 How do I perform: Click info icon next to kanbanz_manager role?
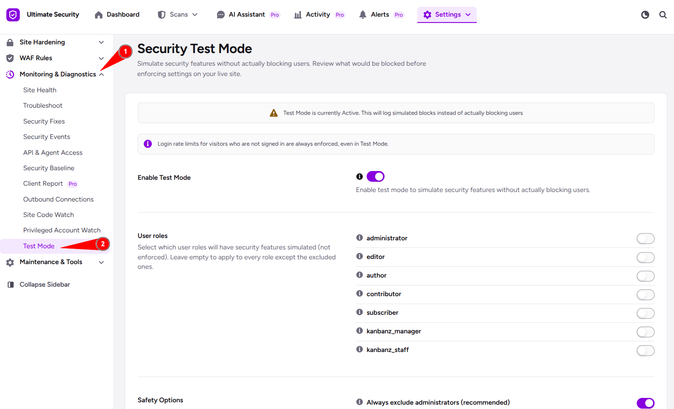(x=360, y=331)
